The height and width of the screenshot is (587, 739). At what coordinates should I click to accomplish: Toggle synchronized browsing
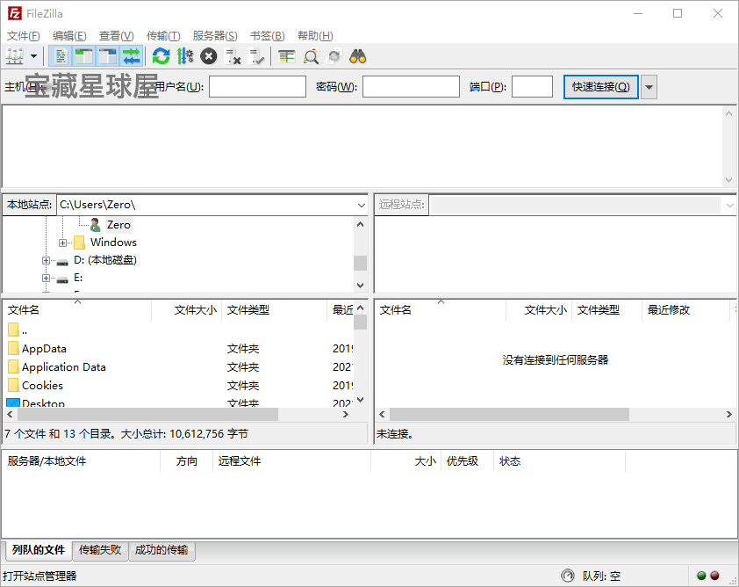(x=334, y=56)
